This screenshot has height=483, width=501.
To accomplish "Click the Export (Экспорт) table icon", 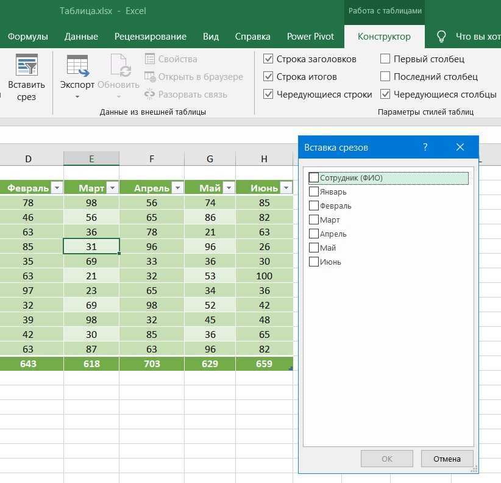I will (77, 66).
